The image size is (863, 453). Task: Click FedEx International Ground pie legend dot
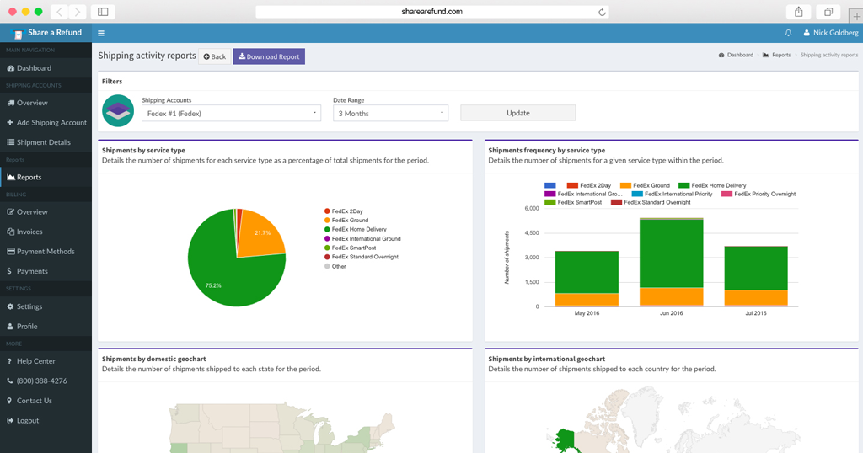(327, 238)
